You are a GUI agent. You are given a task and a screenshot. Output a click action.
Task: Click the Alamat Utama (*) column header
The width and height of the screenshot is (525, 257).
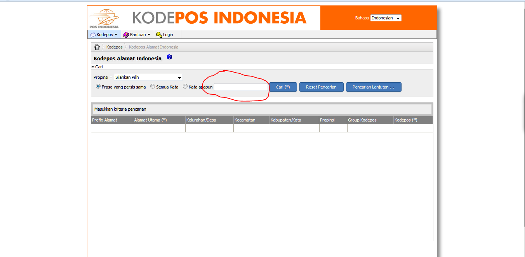click(x=159, y=120)
